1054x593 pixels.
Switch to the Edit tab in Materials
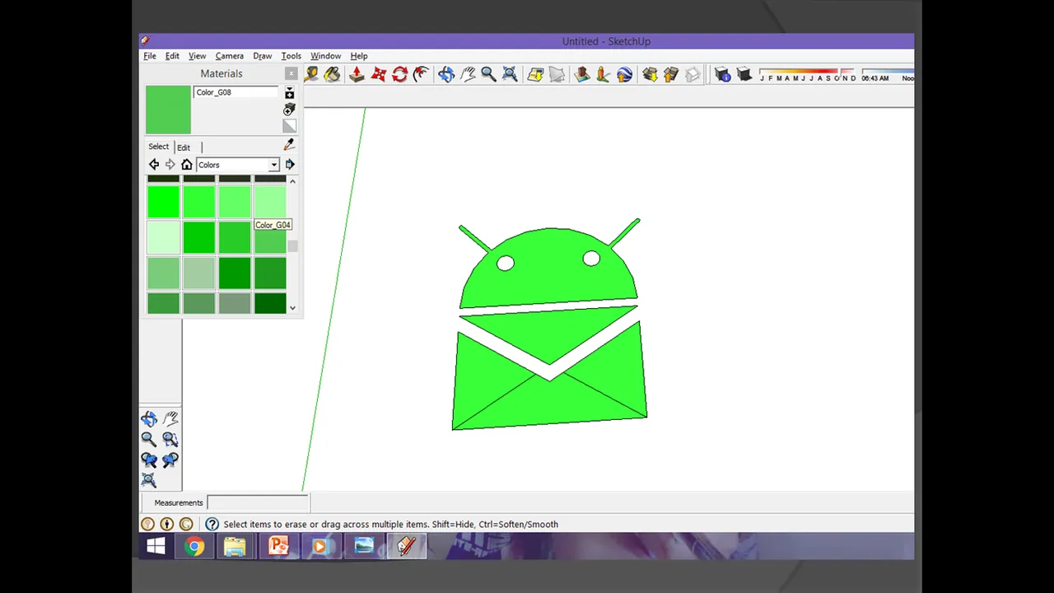tap(184, 147)
